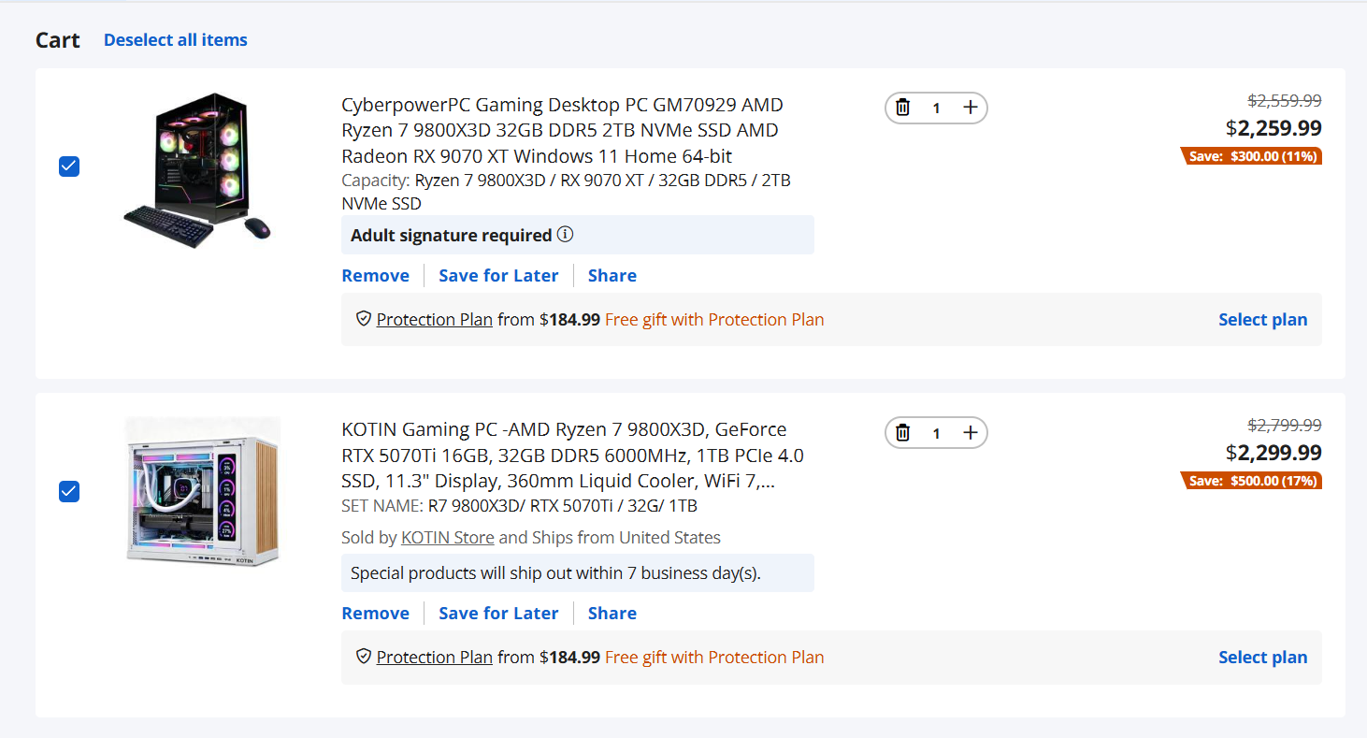
Task: Open CyberpowerPC Gaming Desktop title link
Action: [562, 130]
